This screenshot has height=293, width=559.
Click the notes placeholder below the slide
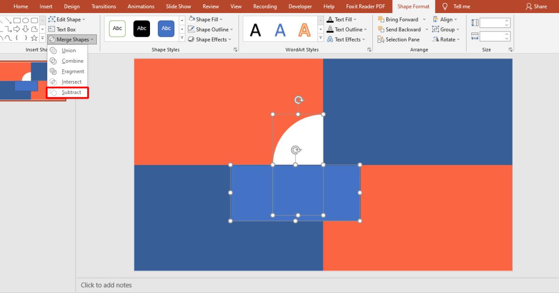point(106,285)
